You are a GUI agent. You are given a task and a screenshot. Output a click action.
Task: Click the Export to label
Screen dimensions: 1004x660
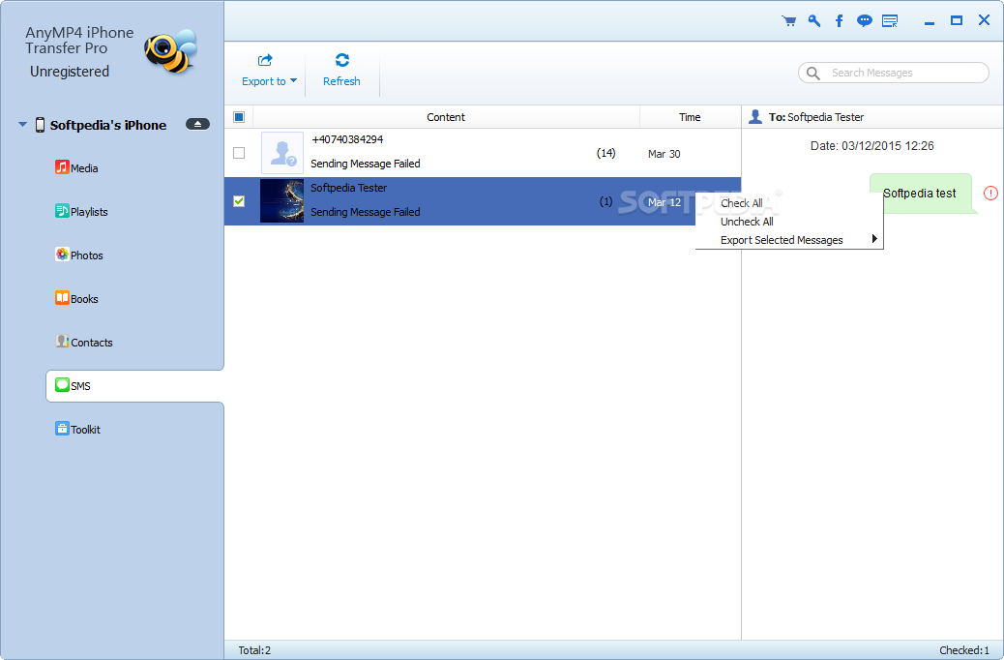click(264, 81)
